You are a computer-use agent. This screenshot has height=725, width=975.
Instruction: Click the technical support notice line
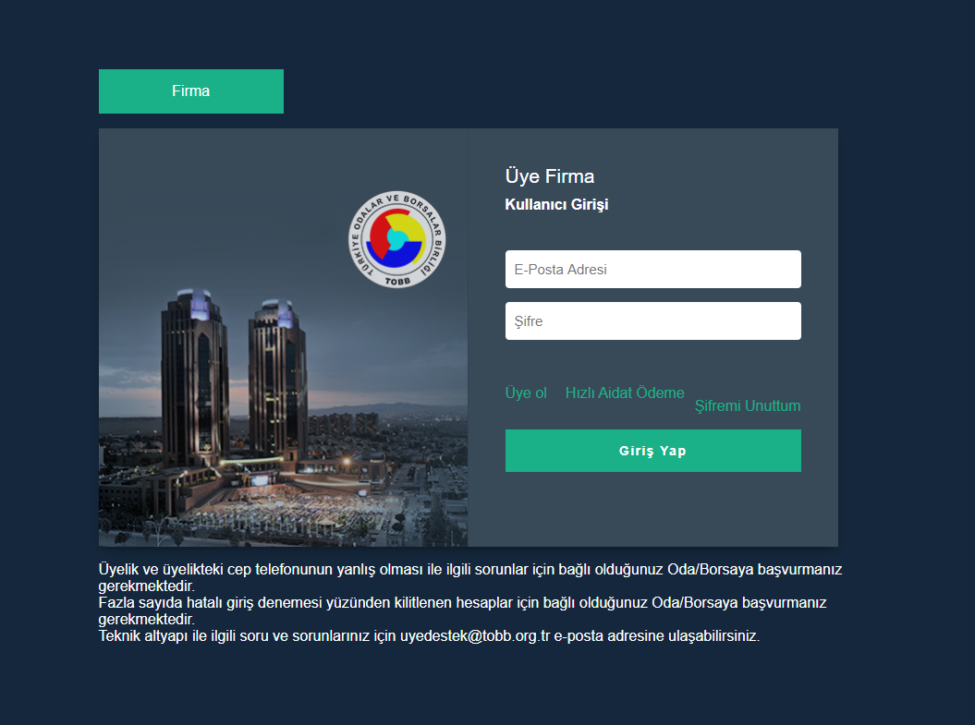[429, 636]
